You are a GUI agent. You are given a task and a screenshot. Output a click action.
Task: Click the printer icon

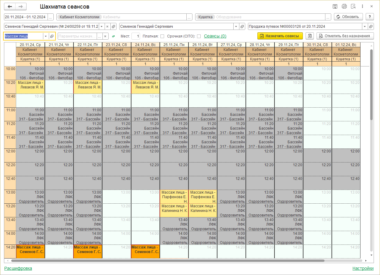344,6
